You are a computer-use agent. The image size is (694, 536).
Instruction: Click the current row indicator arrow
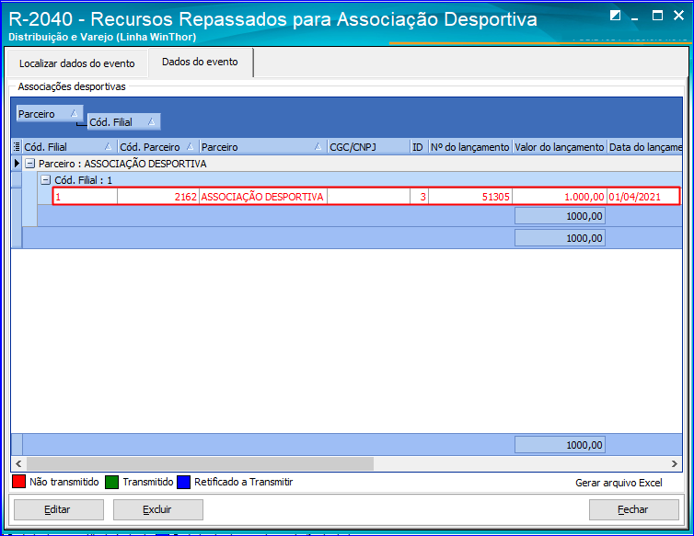[17, 164]
